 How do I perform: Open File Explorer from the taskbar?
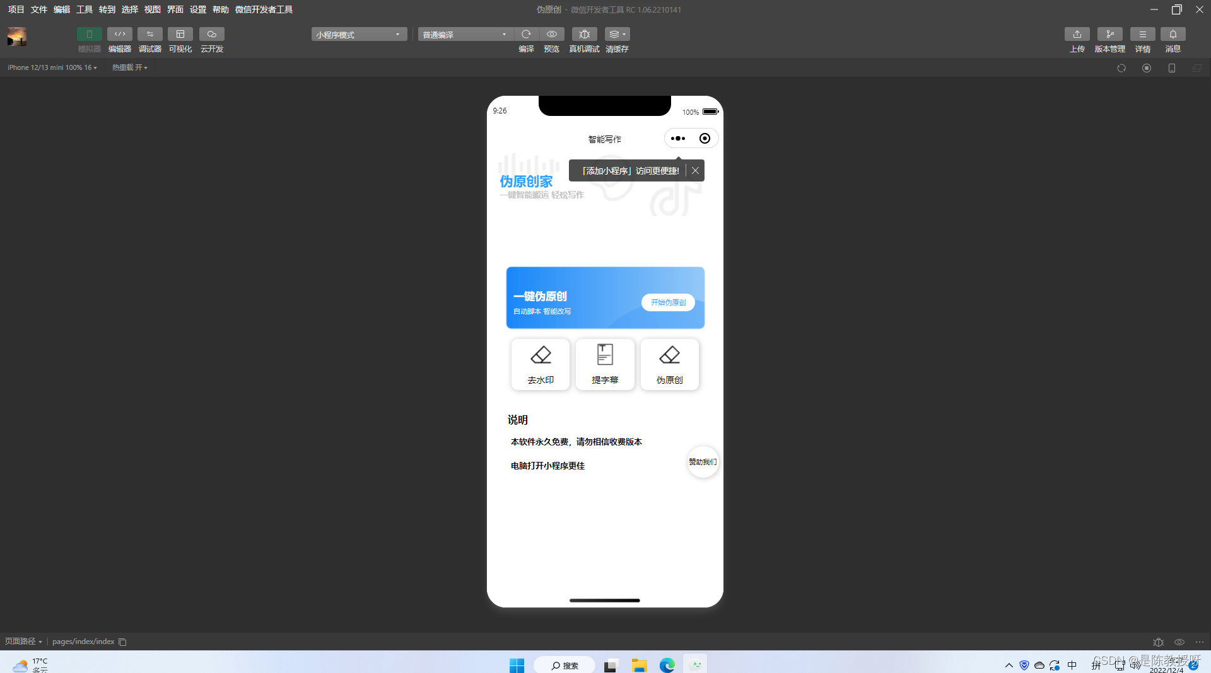[639, 665]
